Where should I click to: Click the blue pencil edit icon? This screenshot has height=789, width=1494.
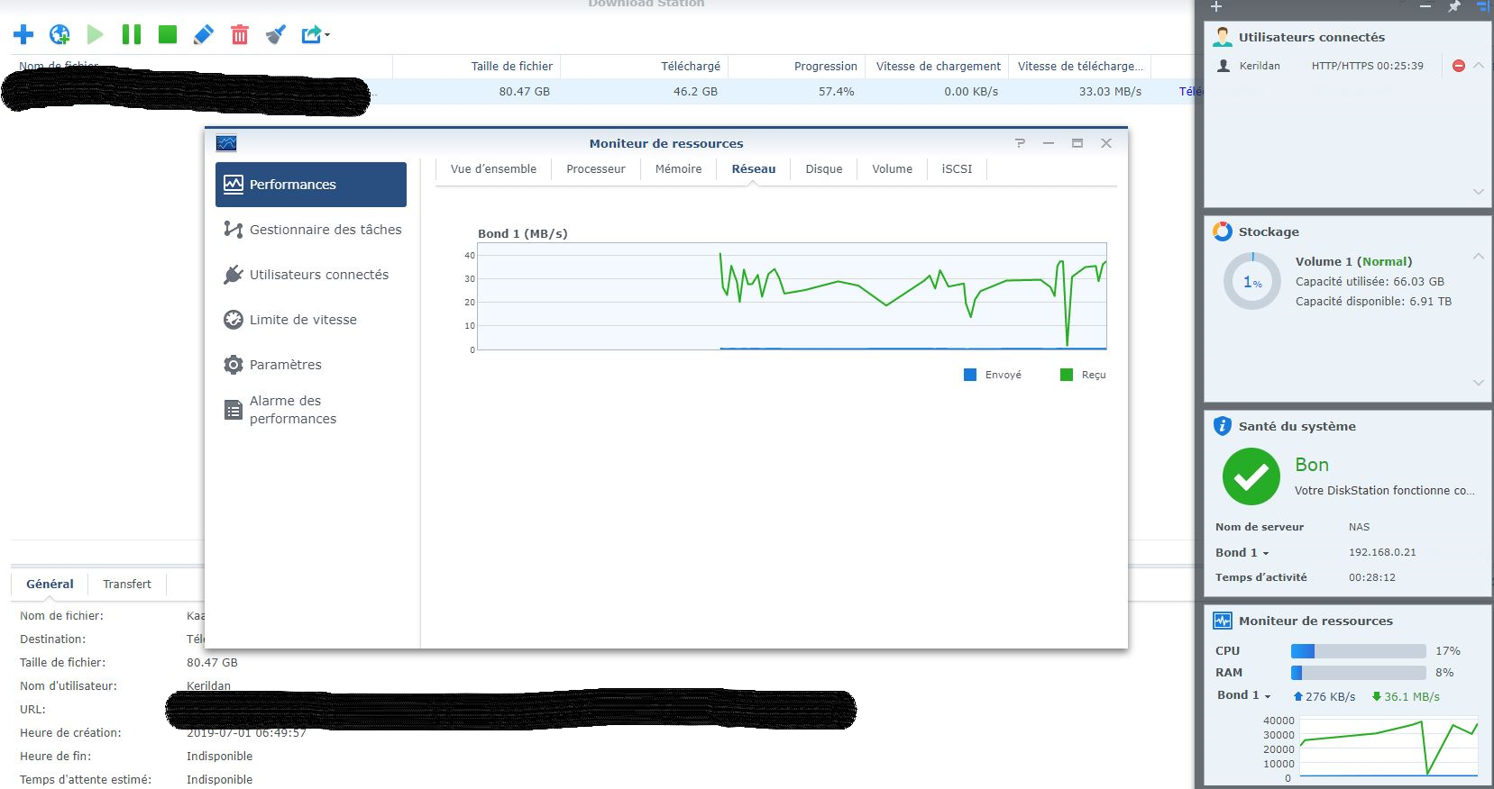click(x=204, y=35)
